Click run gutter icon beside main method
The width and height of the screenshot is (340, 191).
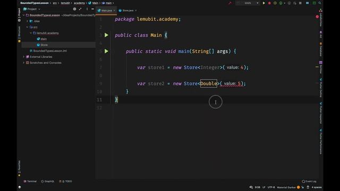click(x=106, y=51)
